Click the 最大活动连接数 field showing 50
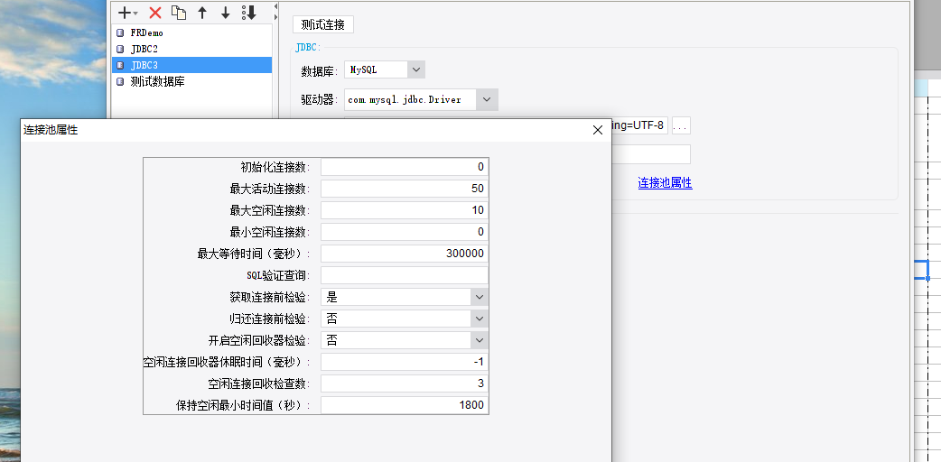This screenshot has height=462, width=941. pyautogui.click(x=405, y=189)
